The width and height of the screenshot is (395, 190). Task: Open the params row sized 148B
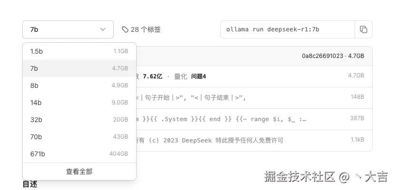(x=254, y=98)
